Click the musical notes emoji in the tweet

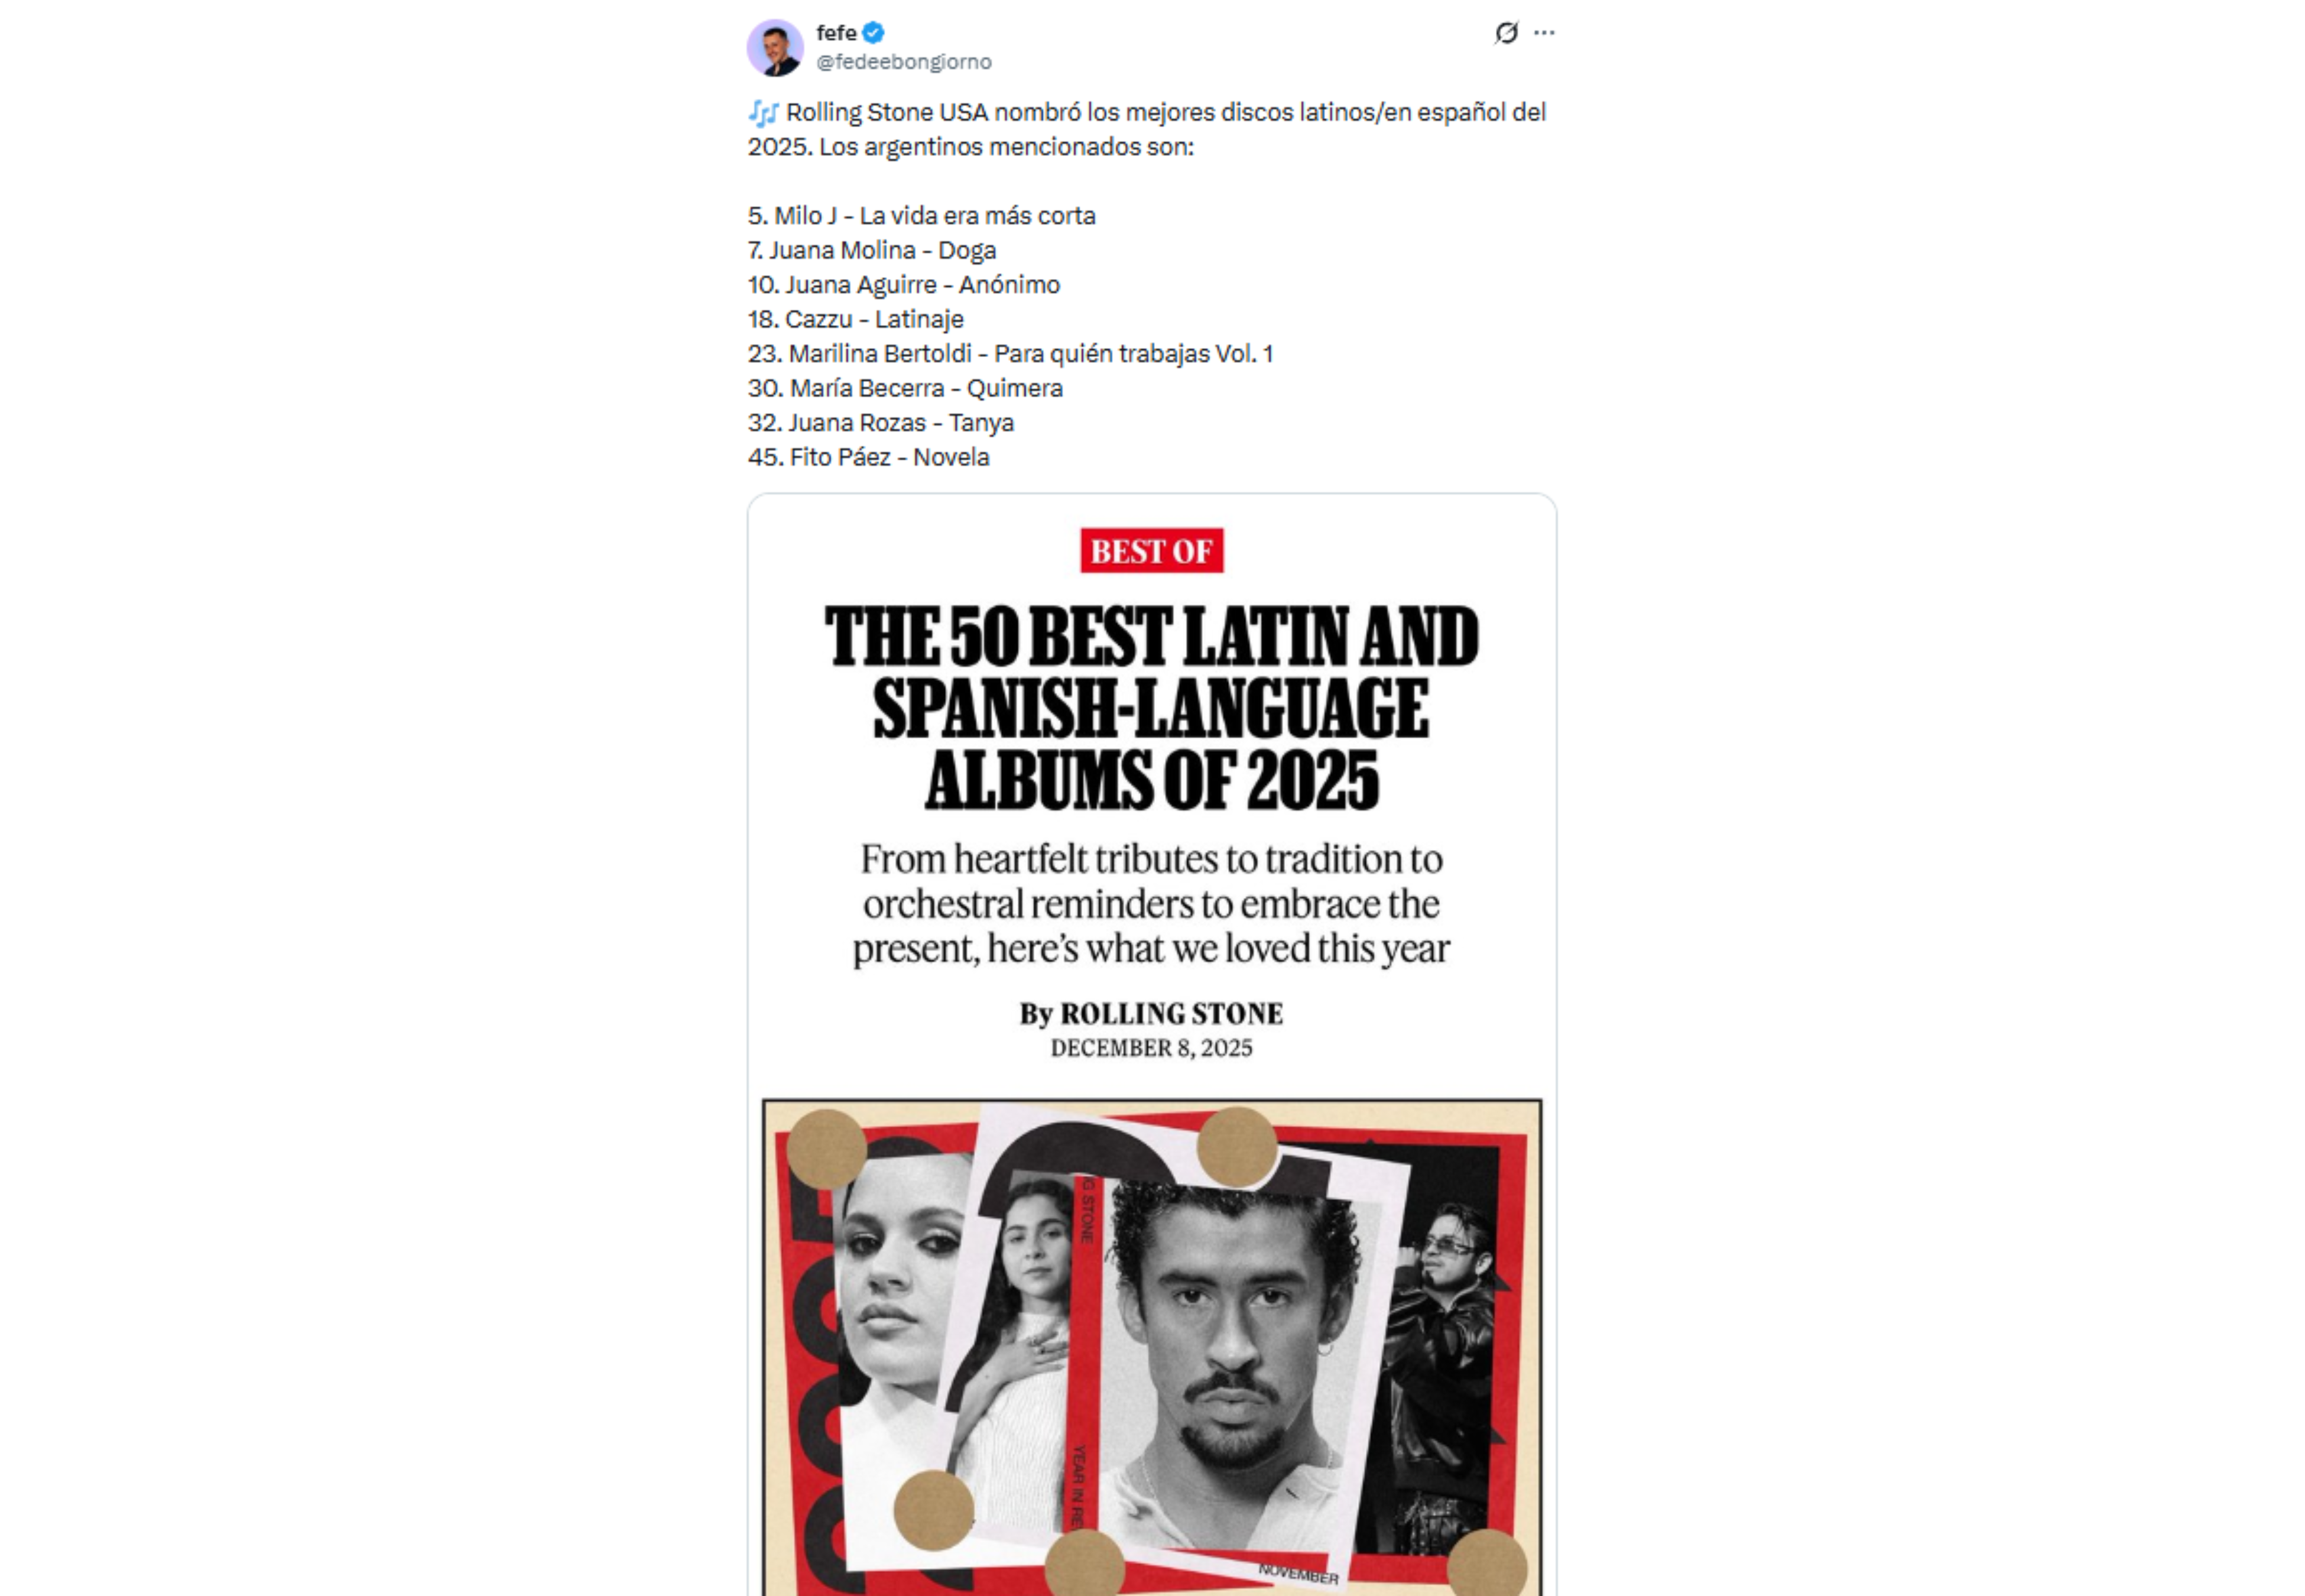point(764,113)
